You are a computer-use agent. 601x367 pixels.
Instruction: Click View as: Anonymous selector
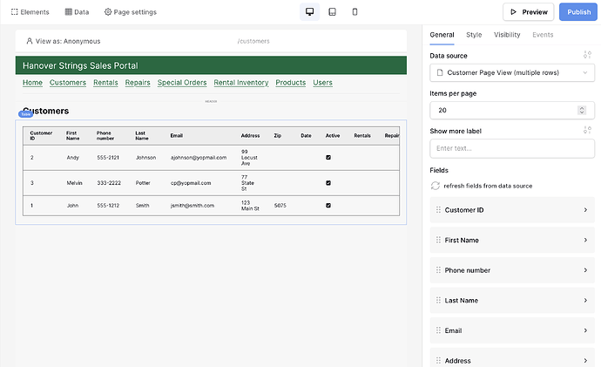(x=64, y=41)
